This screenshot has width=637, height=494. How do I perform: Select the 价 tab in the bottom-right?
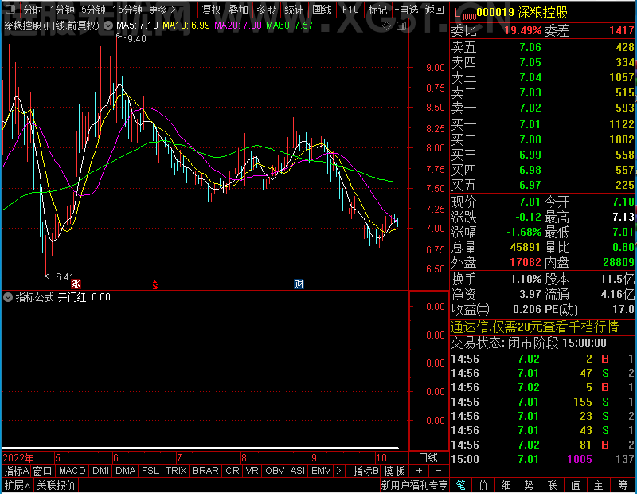(483, 485)
